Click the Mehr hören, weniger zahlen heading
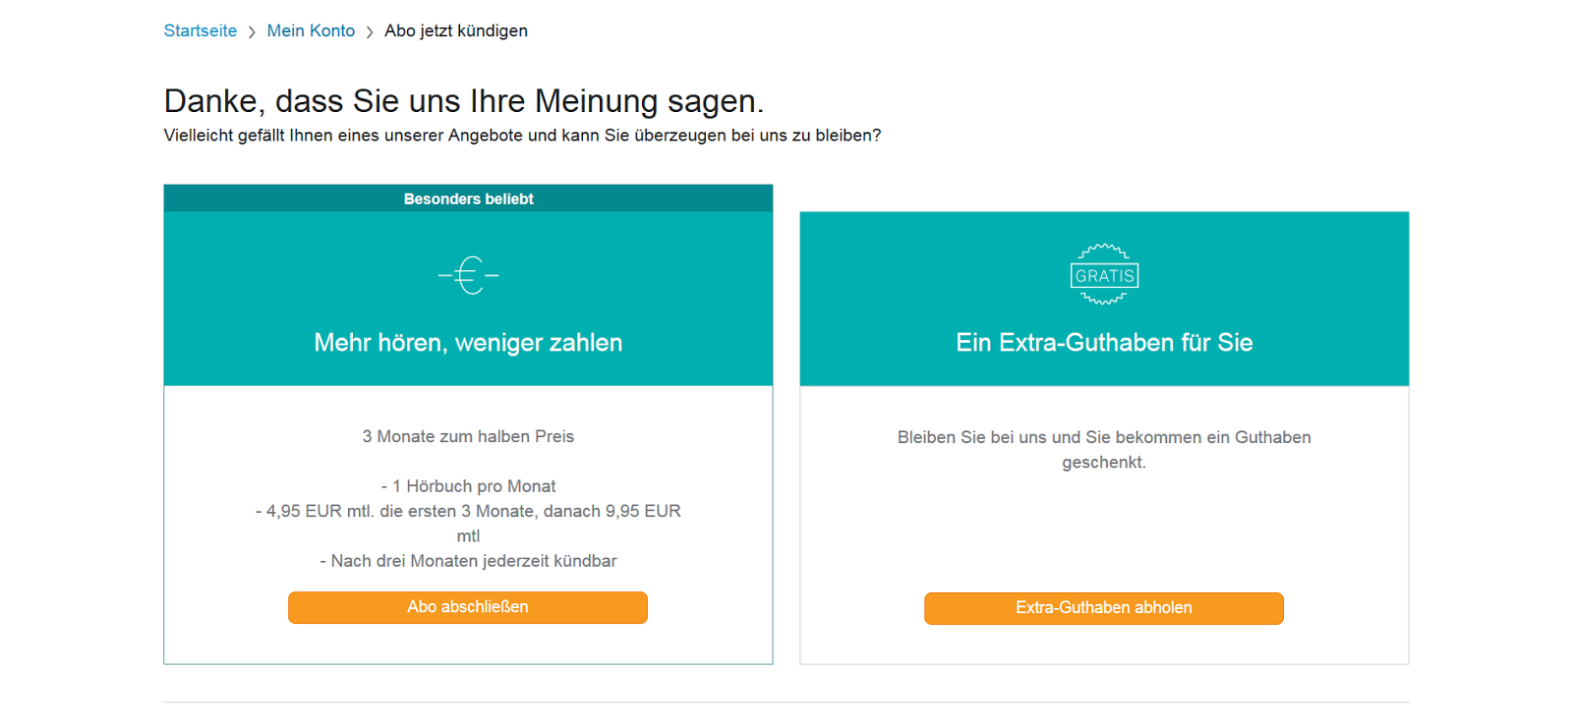 [x=468, y=343]
